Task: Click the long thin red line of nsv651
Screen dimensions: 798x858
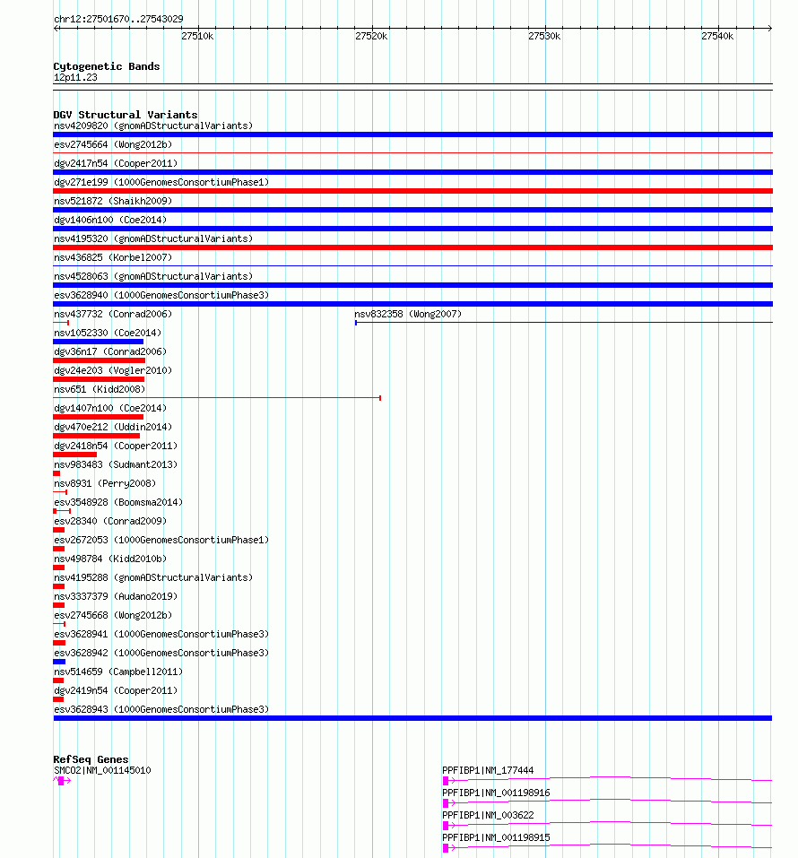Action: click(217, 398)
